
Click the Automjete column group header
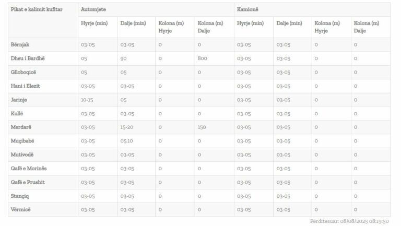[92, 10]
